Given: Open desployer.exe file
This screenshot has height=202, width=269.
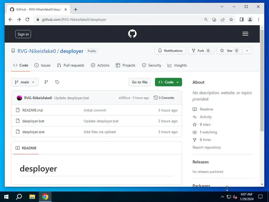Looking at the screenshot, I should pyautogui.click(x=33, y=132).
